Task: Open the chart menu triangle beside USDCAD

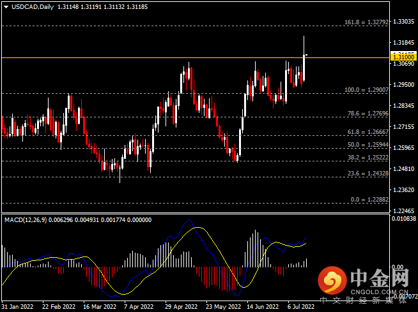Action: (6, 7)
